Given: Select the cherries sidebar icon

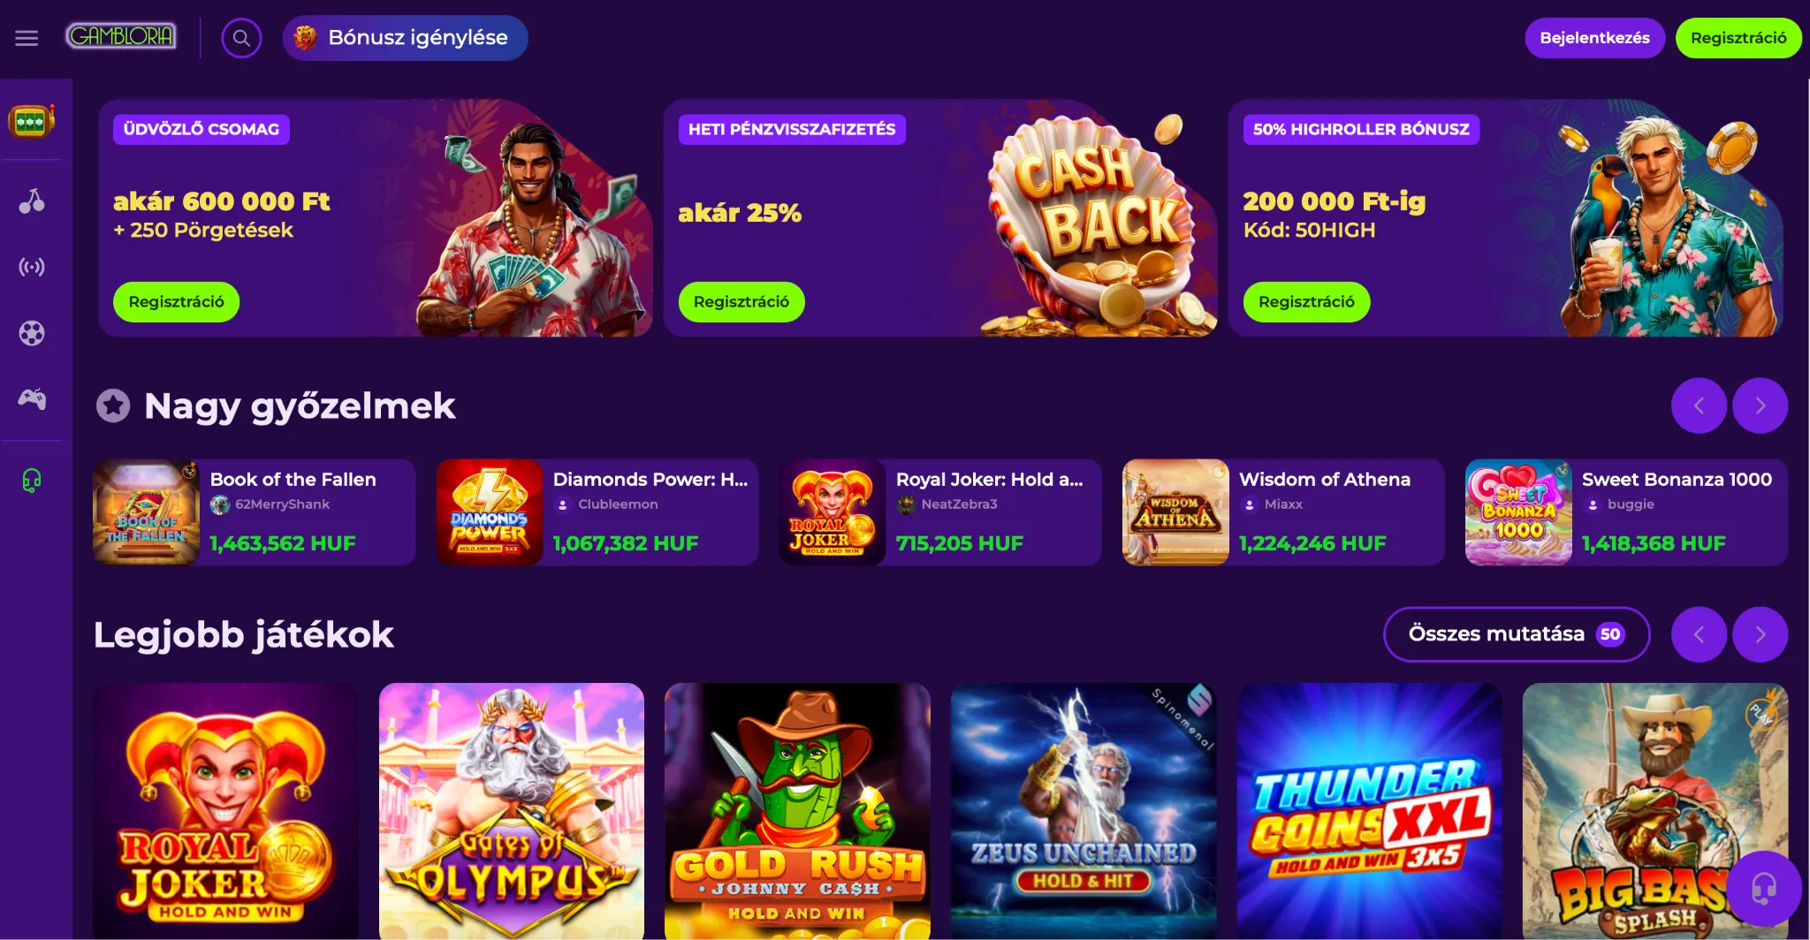Looking at the screenshot, I should point(32,201).
